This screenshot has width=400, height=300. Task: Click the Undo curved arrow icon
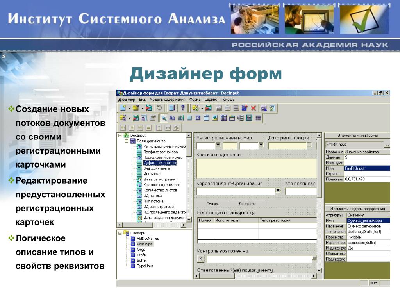[159, 108]
